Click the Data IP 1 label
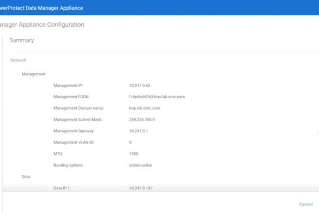The image size is (319, 213). click(62, 188)
